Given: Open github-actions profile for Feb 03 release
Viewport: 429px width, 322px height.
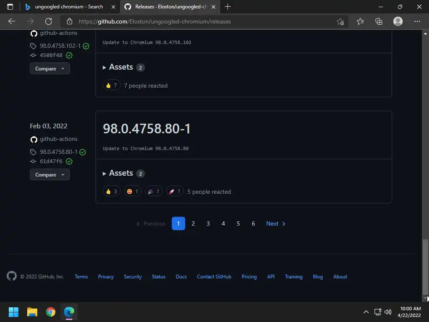Looking at the screenshot, I should pos(59,139).
